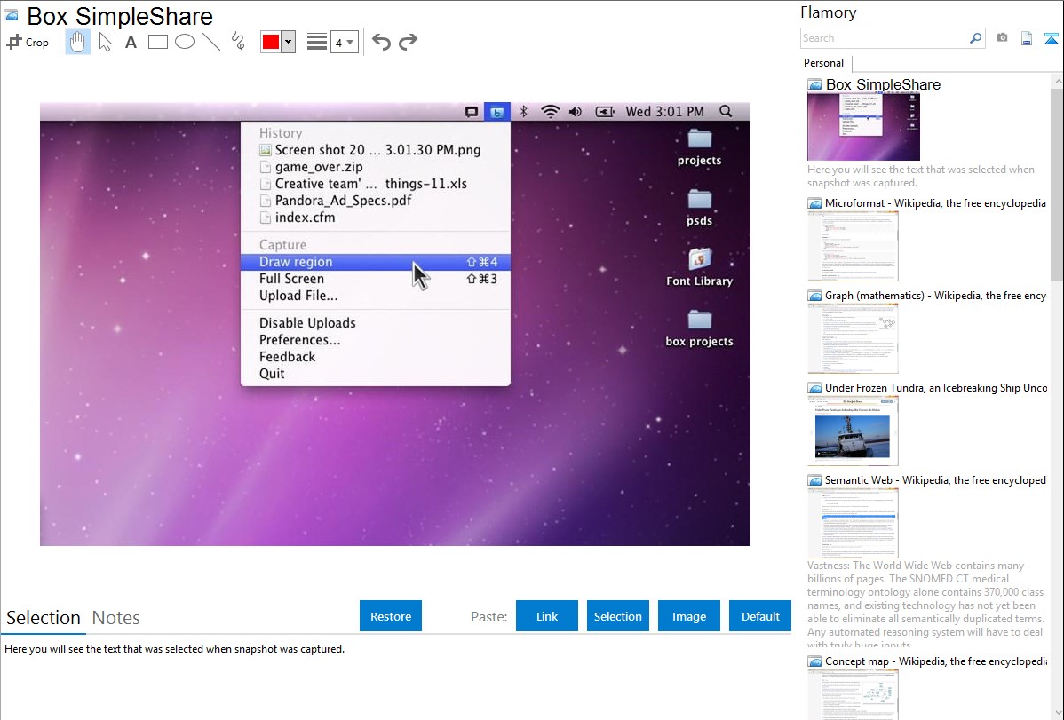Click the snapshot icon beside the Microformat title
This screenshot has height=720, width=1064.
[x=814, y=203]
